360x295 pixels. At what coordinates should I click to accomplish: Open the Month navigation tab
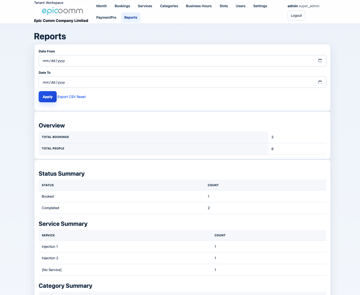[x=102, y=6]
